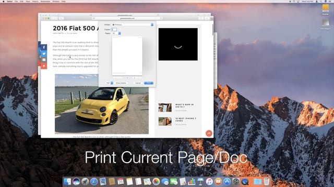
Task: Click the black loading video box
Action: [178, 44]
